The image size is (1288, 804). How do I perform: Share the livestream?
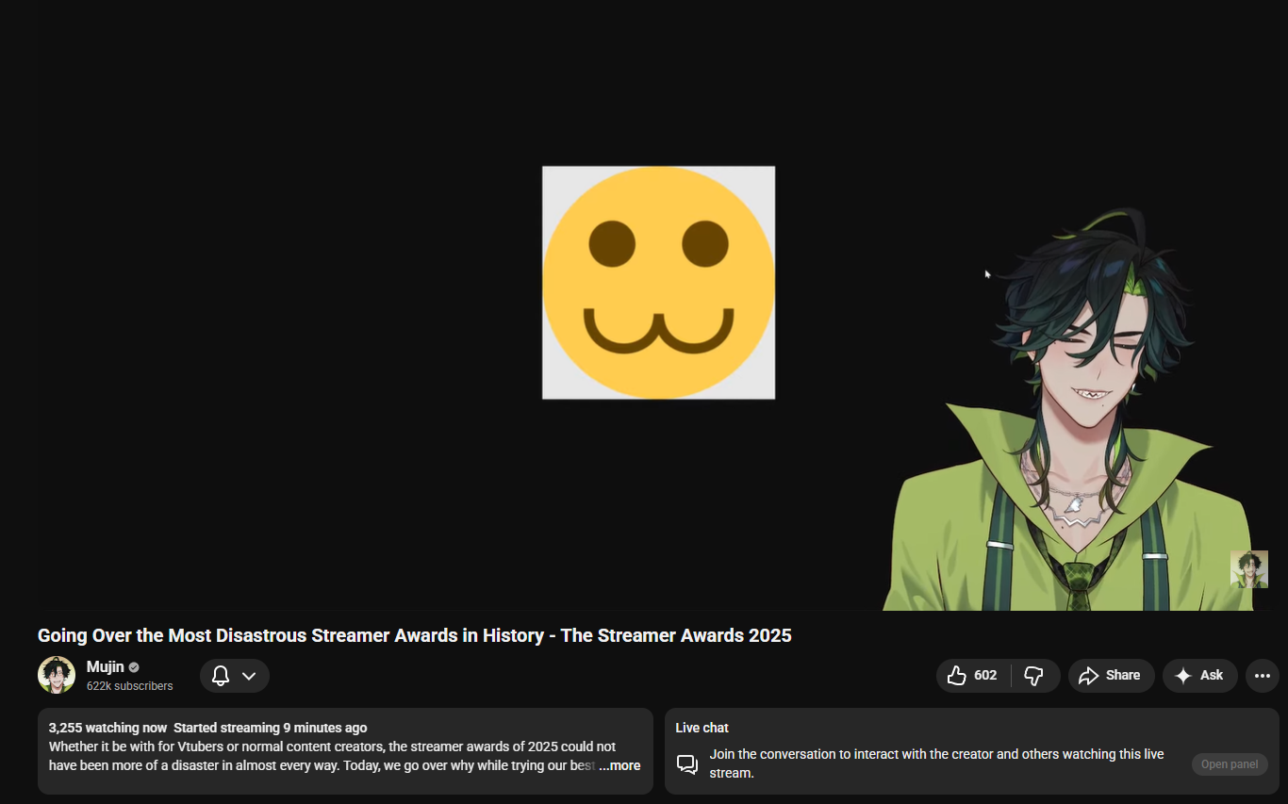click(1111, 676)
